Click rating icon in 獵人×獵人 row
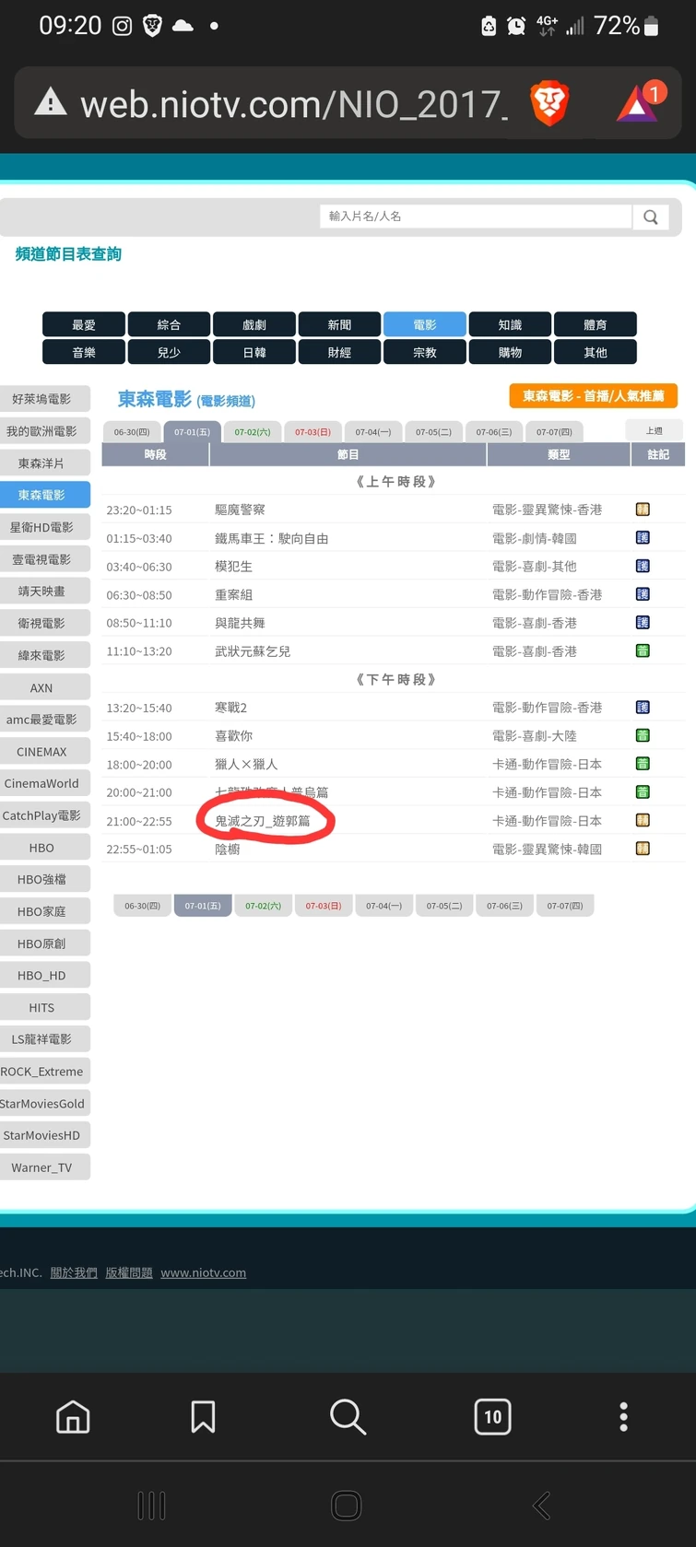This screenshot has height=1547, width=696. pos(643,763)
